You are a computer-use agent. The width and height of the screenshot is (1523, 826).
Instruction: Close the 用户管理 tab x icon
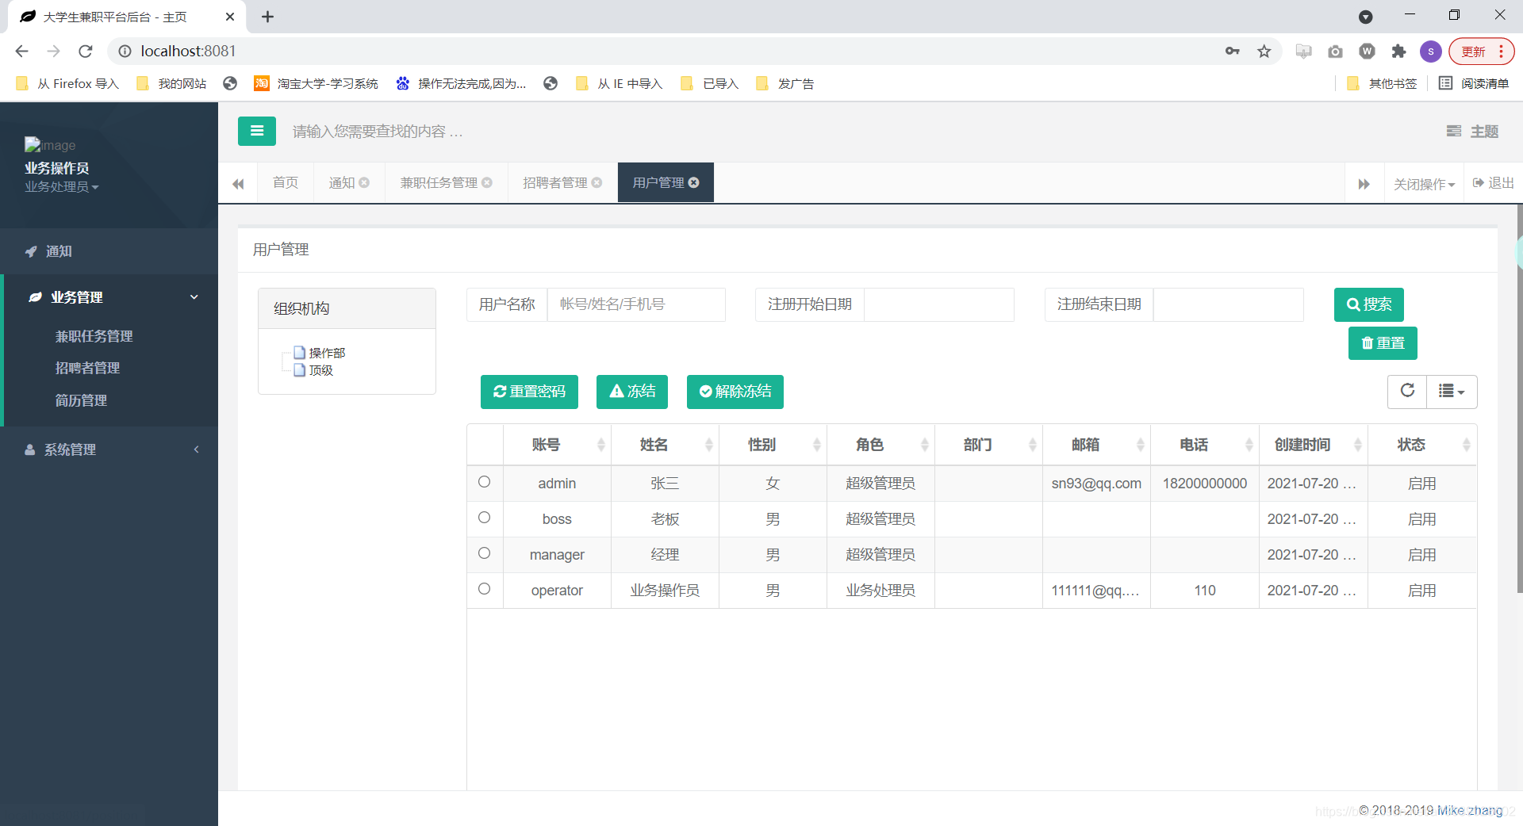[694, 182]
